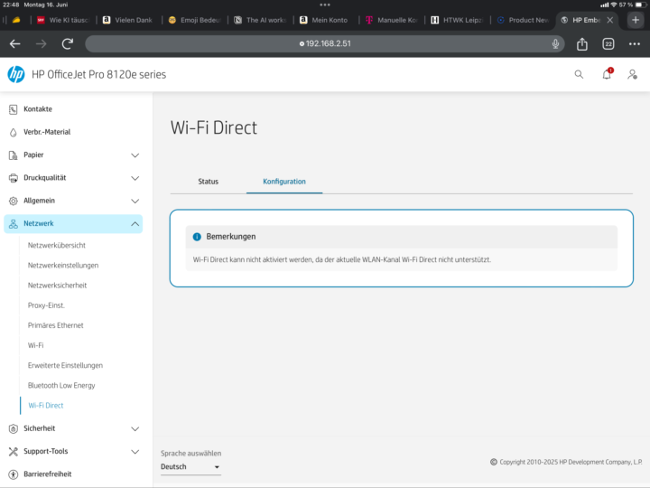650x488 pixels.
Task: Open new browser tab with plus icon
Action: point(636,19)
